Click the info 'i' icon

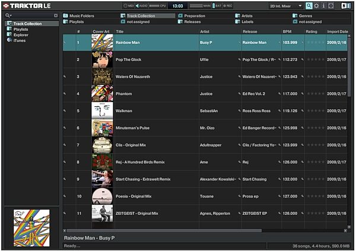pyautogui.click(x=323, y=6)
